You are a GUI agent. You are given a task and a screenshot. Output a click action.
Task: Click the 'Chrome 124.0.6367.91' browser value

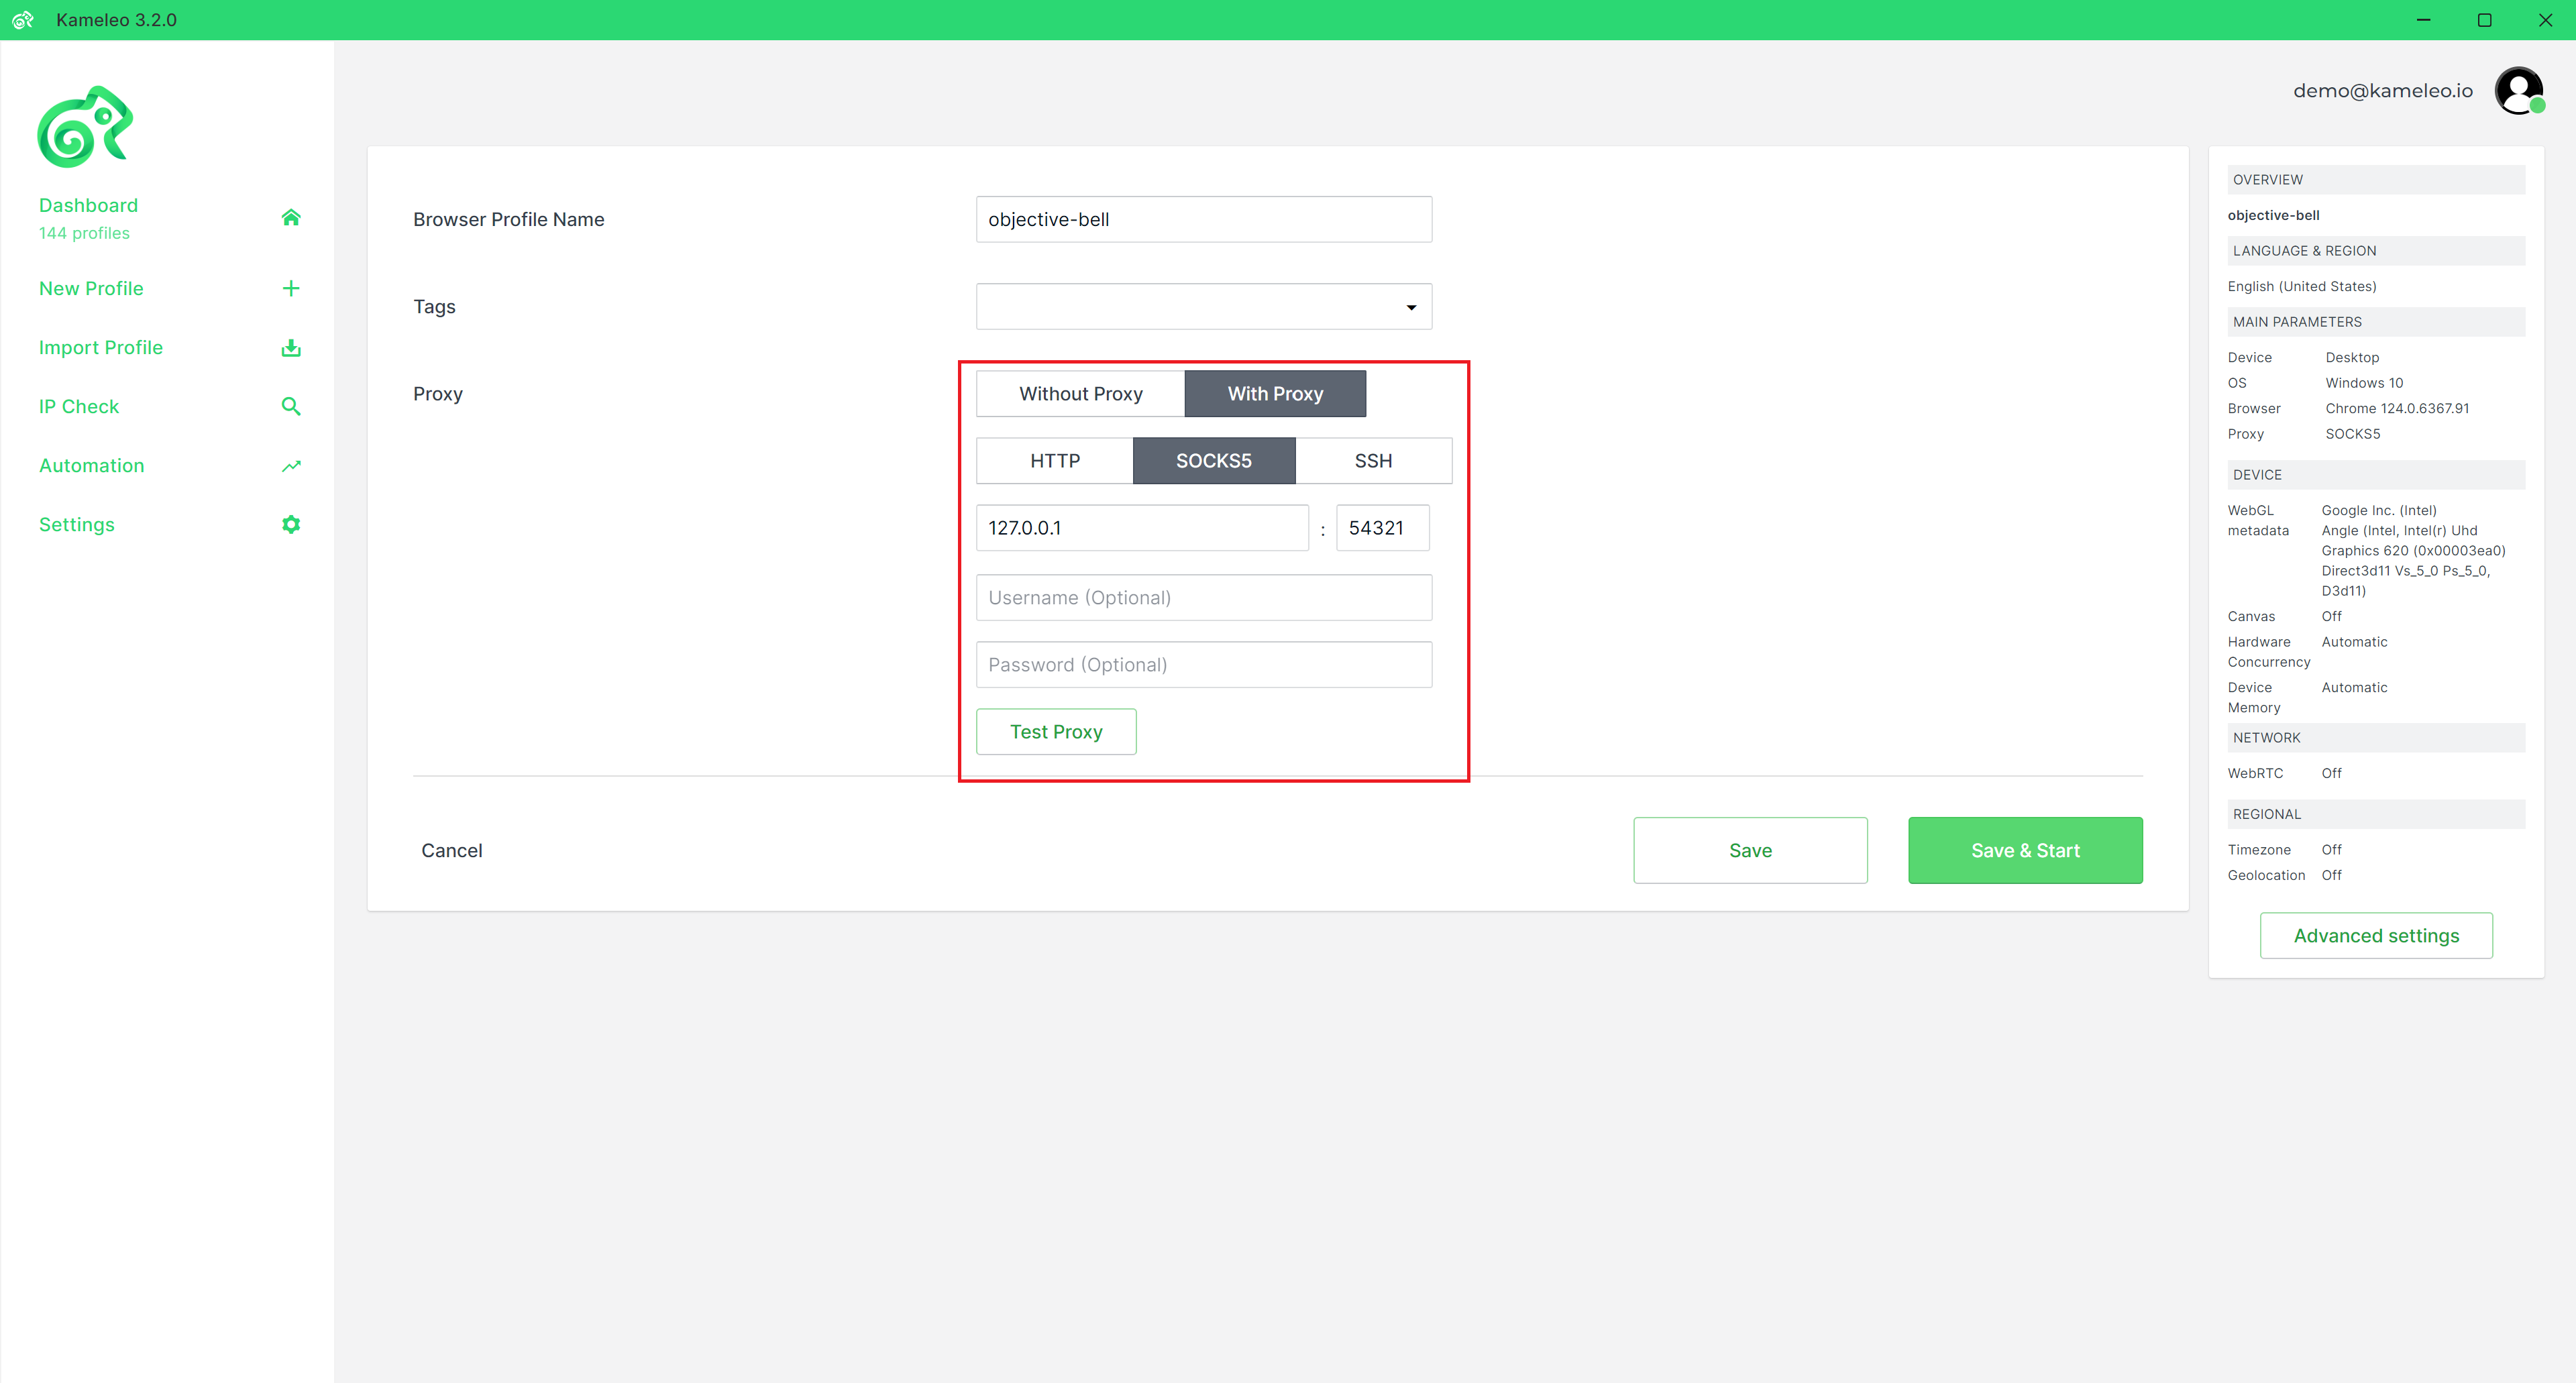[x=2397, y=408]
